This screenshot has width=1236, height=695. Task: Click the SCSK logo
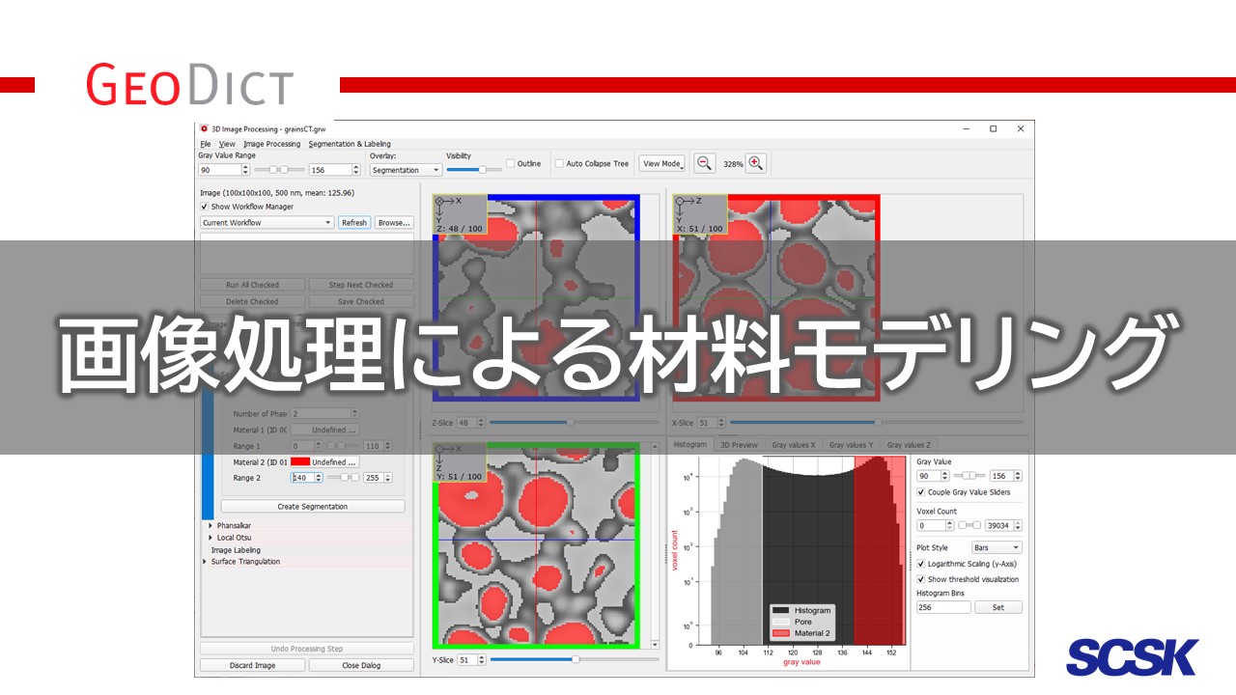[x=1132, y=657]
